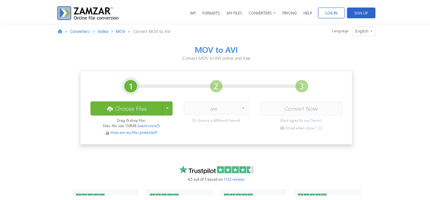Open the Pricing page
Viewport: 430px width, 200px height.
pyautogui.click(x=290, y=13)
